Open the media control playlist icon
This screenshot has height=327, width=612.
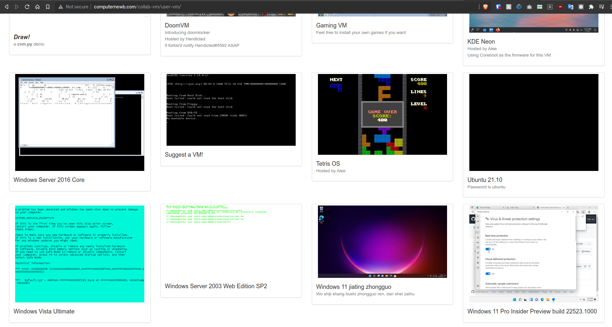(x=601, y=7)
